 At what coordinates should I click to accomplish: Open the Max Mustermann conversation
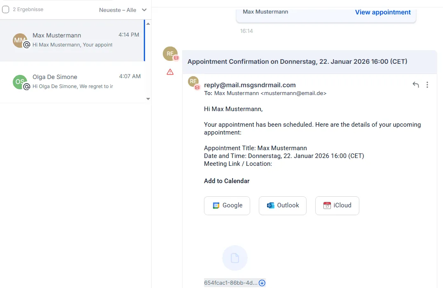[x=73, y=40]
